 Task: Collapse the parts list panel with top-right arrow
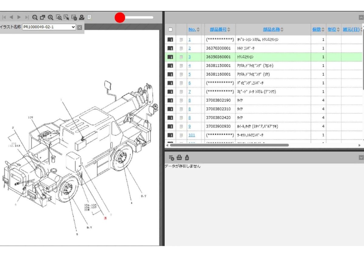361,18
